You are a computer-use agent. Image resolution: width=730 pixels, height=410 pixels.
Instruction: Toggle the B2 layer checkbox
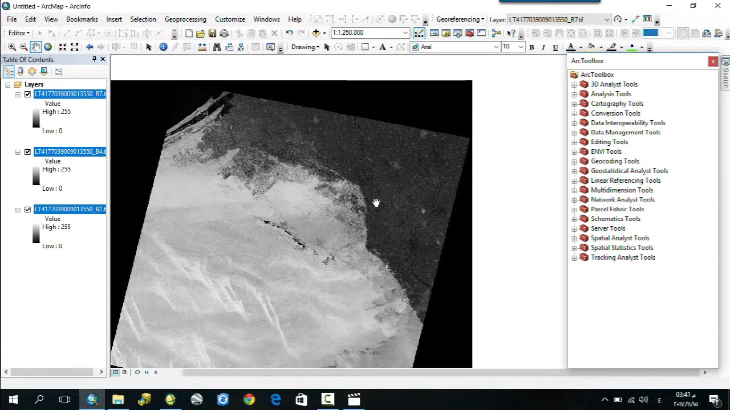tap(27, 210)
